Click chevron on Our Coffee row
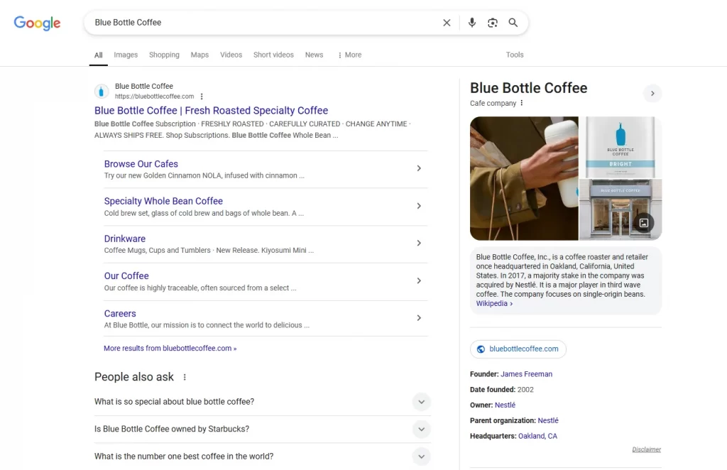This screenshot has width=727, height=470. point(419,281)
